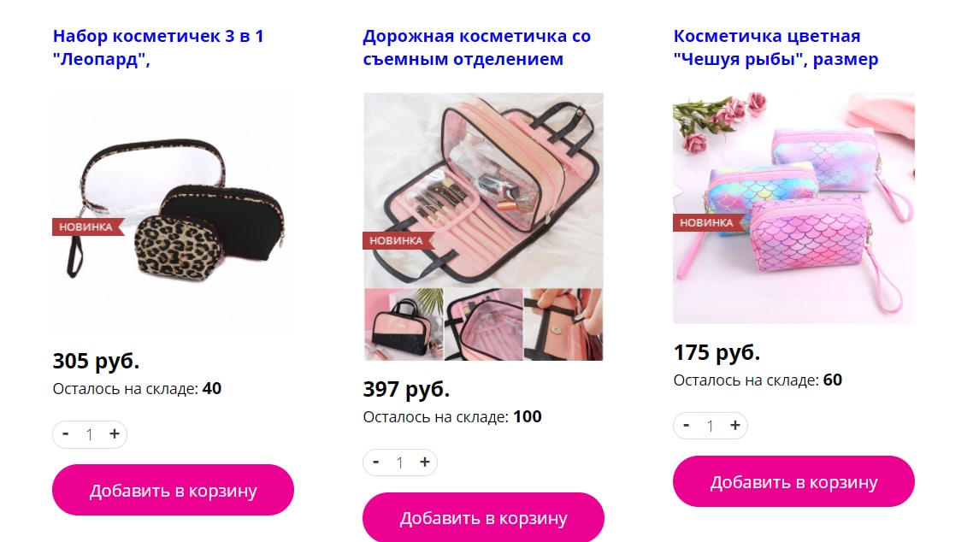Click the leopard cosmetic bags product image
Image resolution: width=979 pixels, height=542 pixels.
173,212
